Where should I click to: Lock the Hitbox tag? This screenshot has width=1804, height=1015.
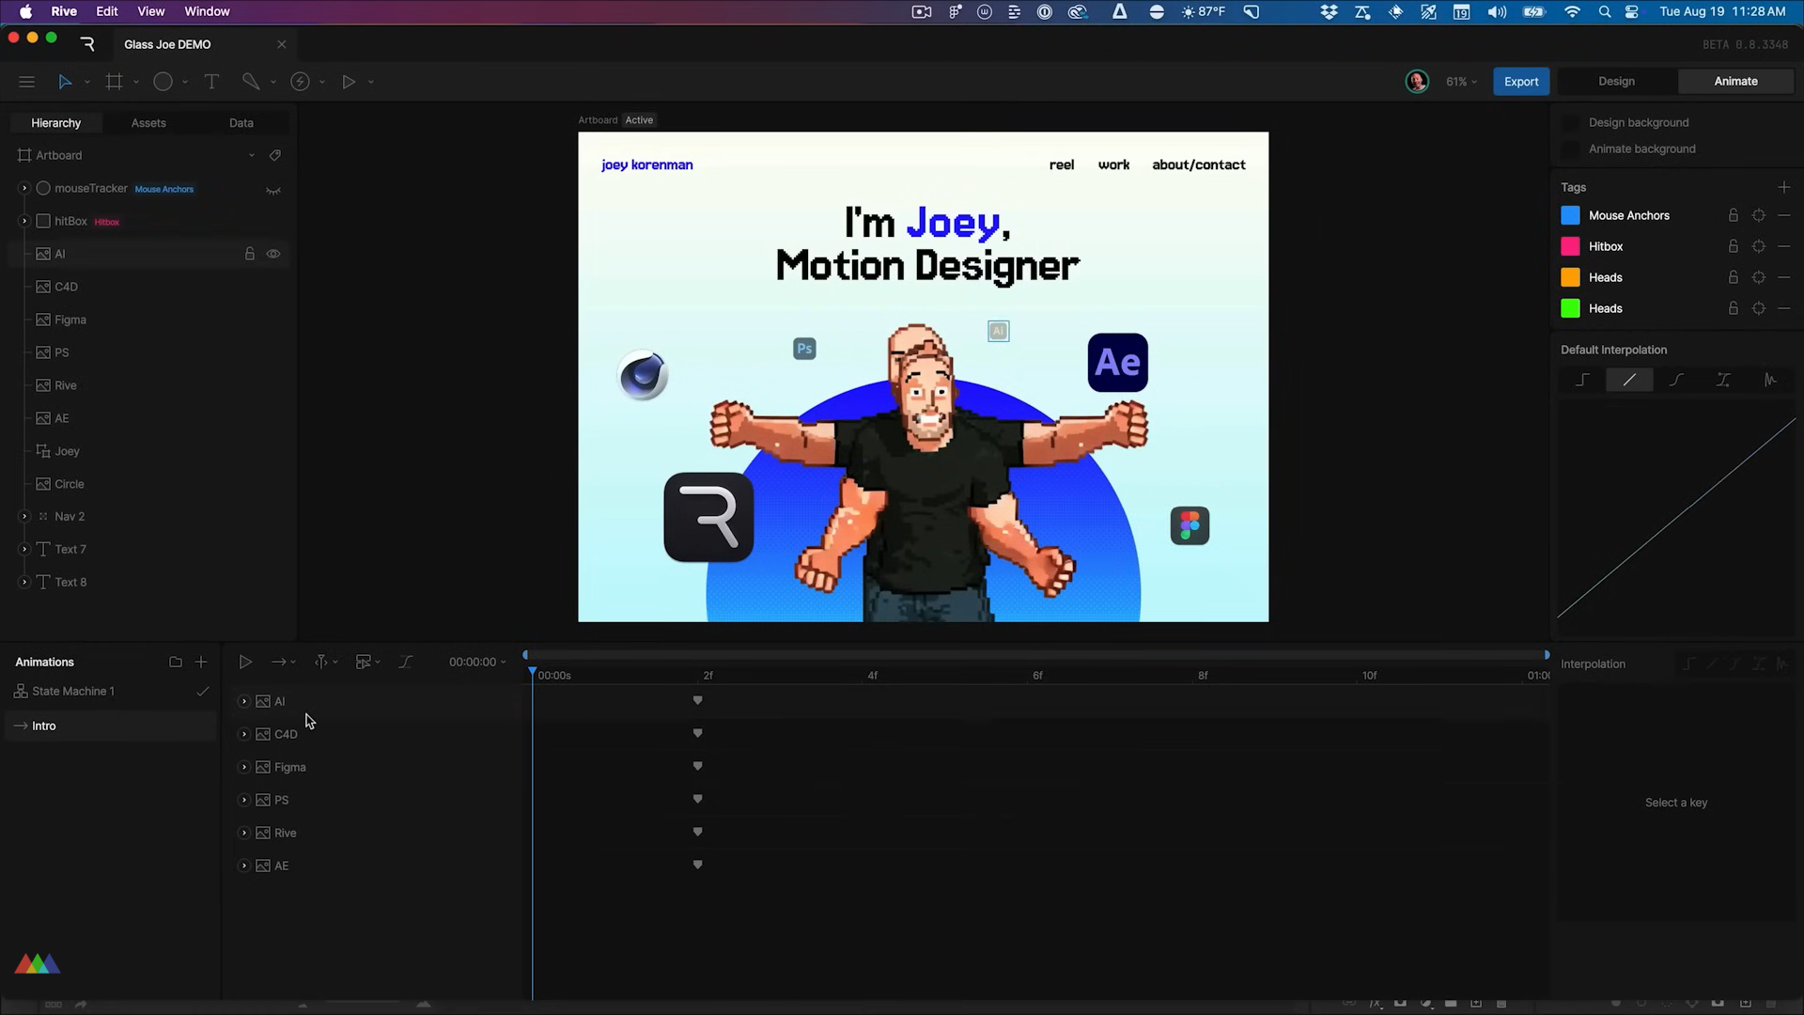point(1734,246)
